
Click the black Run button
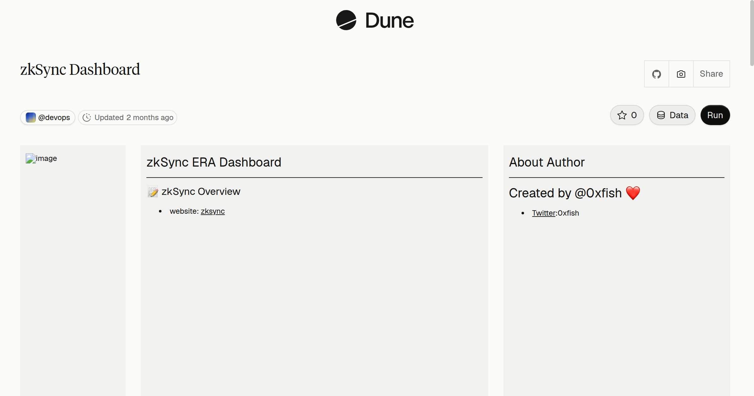pos(715,115)
